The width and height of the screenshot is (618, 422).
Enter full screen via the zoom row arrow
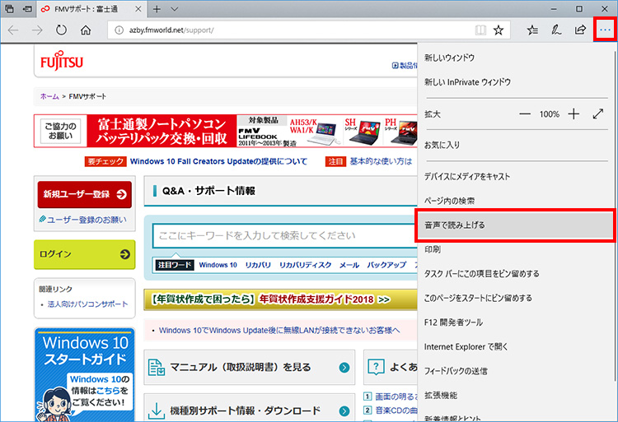(x=598, y=114)
